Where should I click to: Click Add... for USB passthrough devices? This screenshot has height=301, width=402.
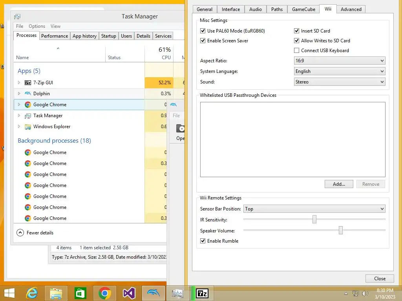[339, 184]
